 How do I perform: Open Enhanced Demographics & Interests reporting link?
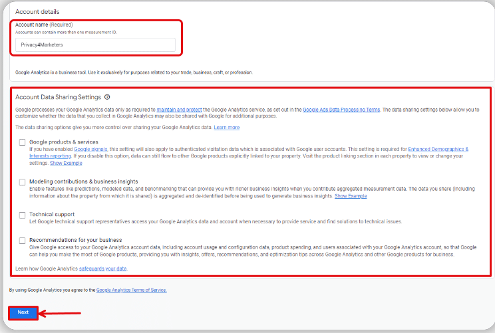tap(438, 149)
